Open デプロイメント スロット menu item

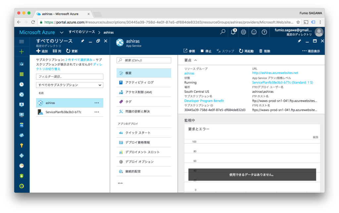point(144,152)
